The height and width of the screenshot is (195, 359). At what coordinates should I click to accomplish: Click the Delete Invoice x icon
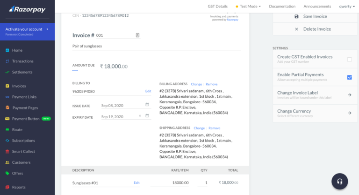pos(296,29)
